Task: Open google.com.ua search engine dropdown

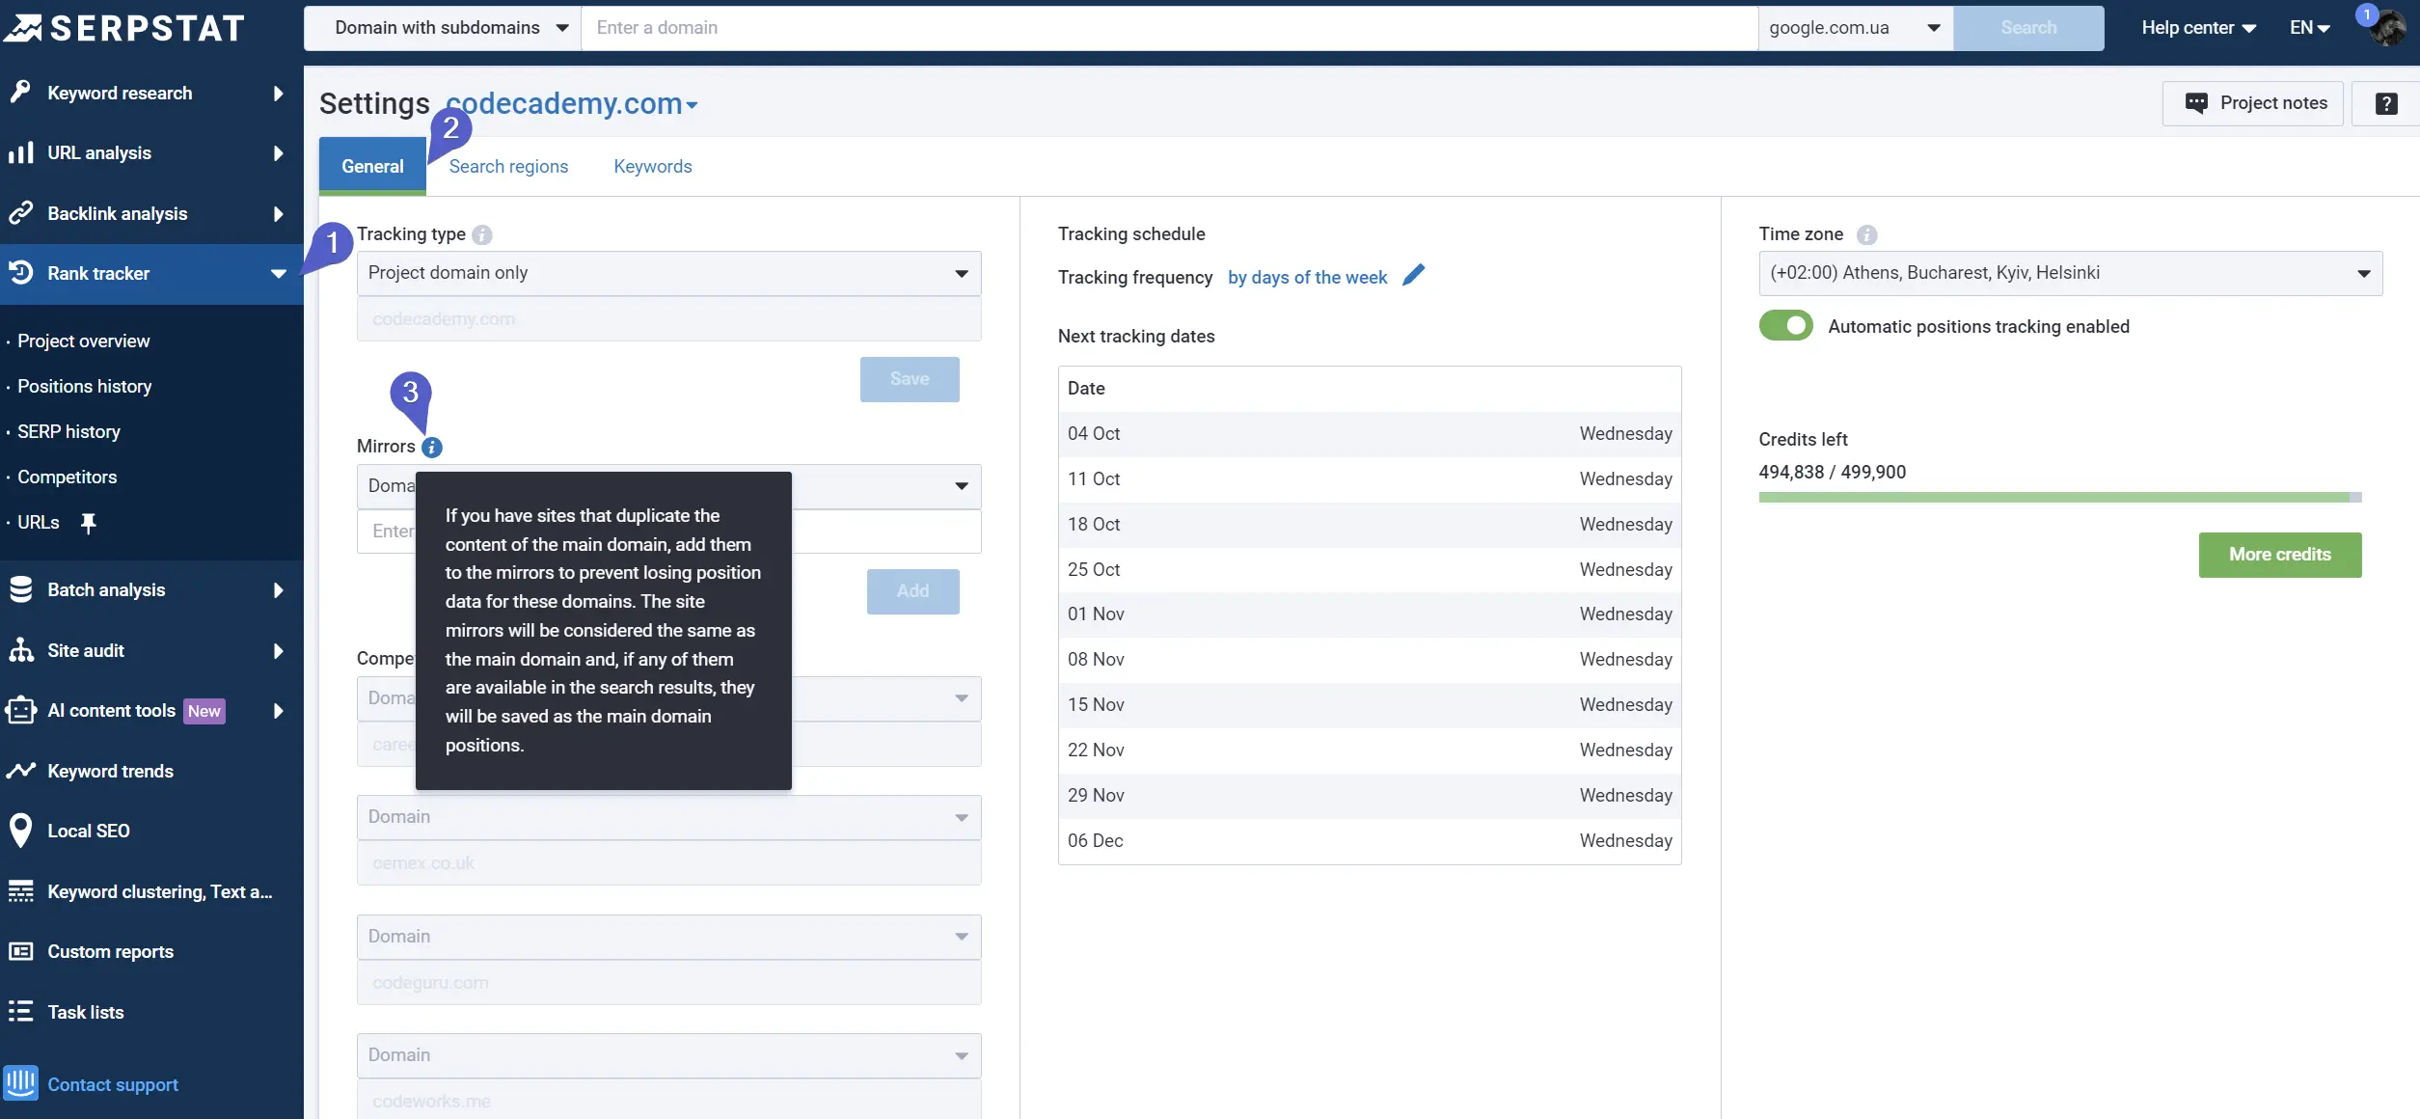Action: [x=1855, y=28]
